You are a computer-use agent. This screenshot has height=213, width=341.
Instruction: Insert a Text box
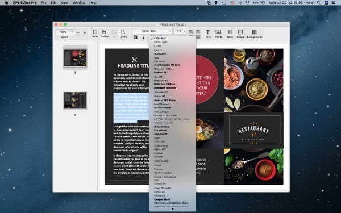[208, 34]
